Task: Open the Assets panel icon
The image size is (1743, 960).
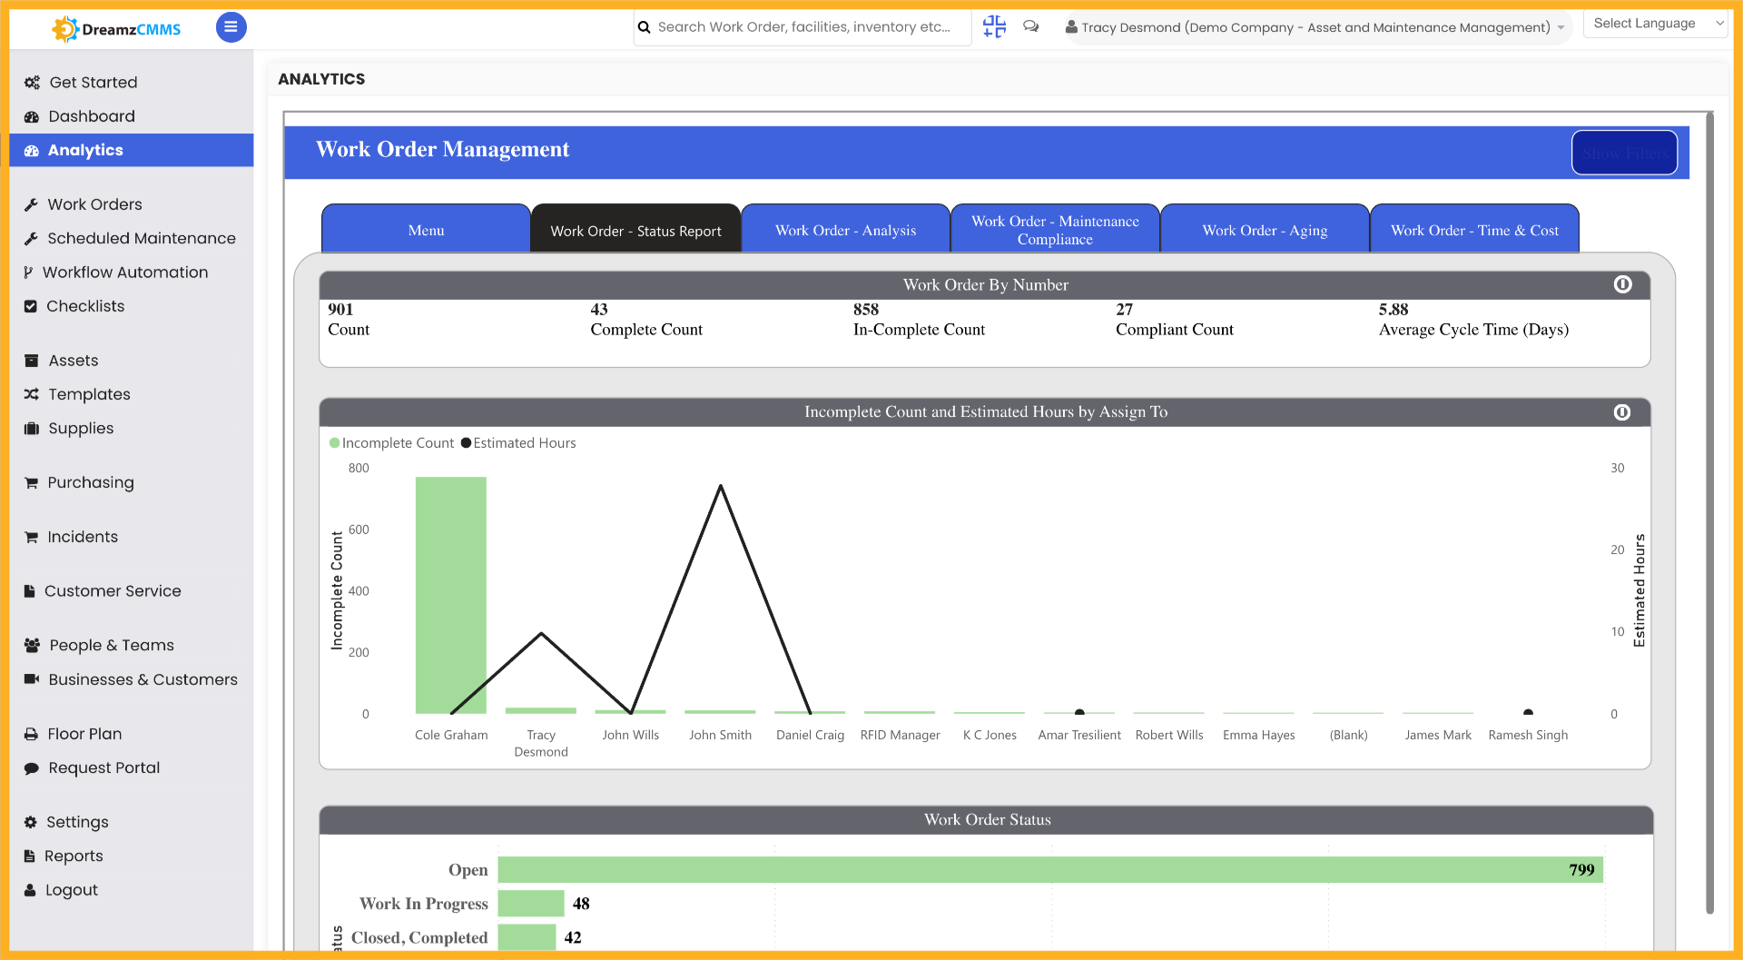Action: (x=31, y=360)
